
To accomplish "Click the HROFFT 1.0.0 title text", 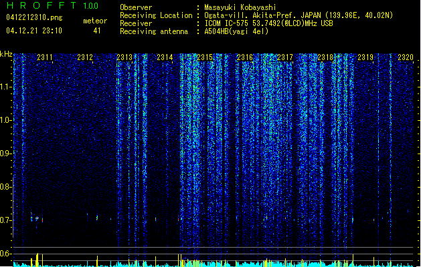I will (52, 5).
